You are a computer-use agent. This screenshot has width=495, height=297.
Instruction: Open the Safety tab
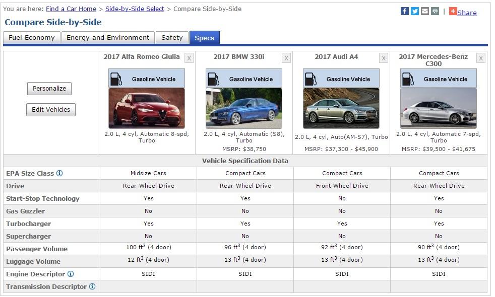[x=172, y=38]
